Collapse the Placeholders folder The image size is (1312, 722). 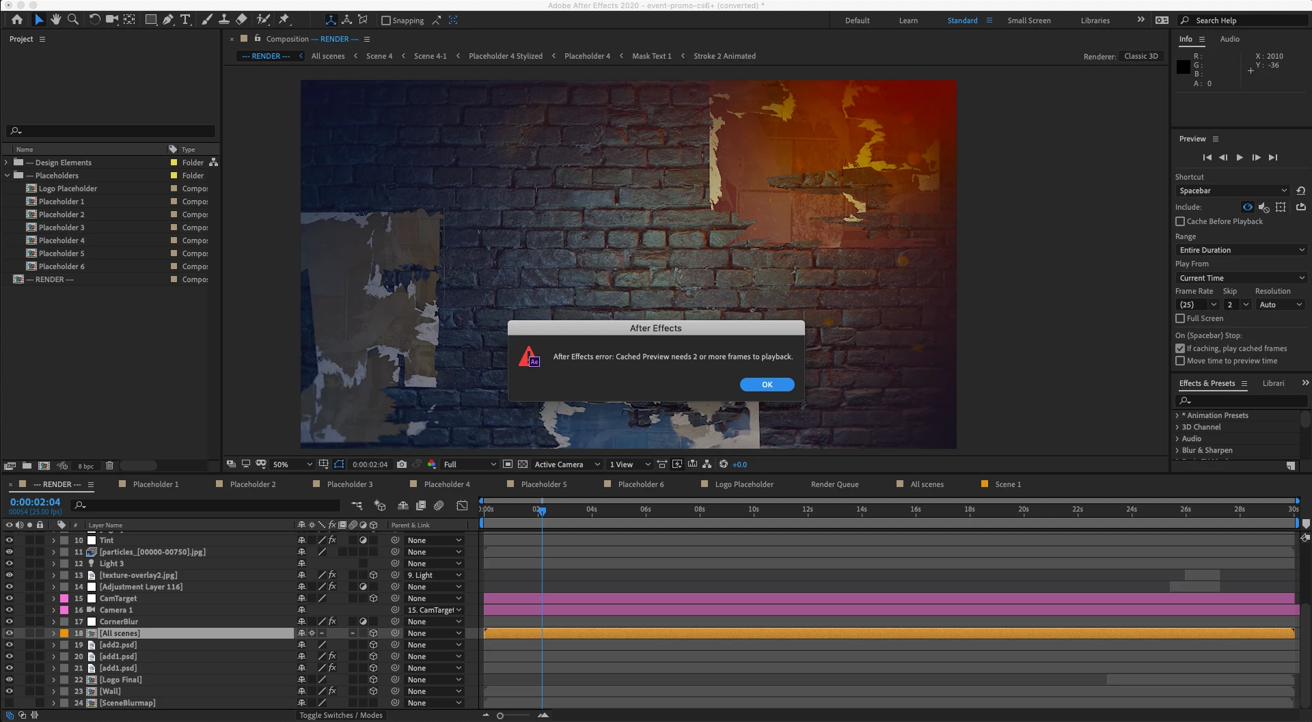click(x=7, y=176)
